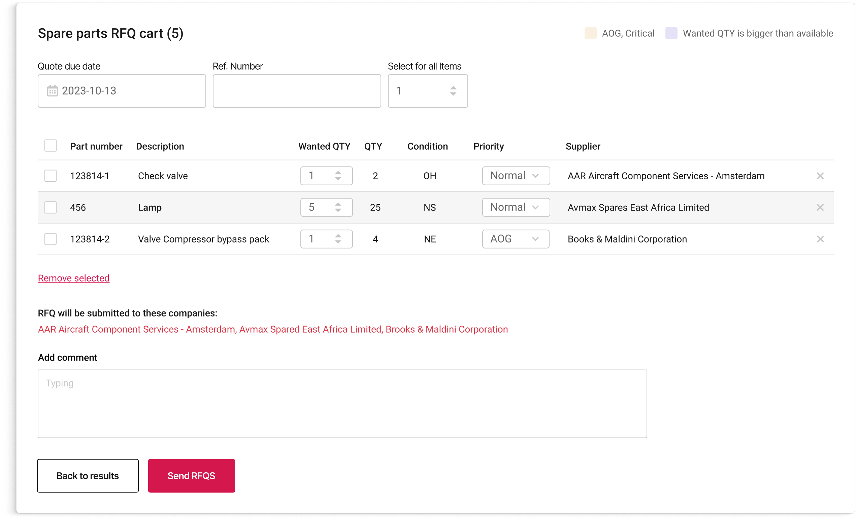Select checkbox for Lamp part 456
This screenshot has width=856, height=521.
point(51,208)
